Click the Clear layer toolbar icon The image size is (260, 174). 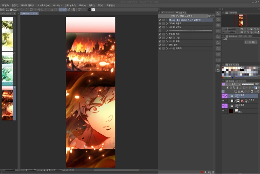click(31, 10)
